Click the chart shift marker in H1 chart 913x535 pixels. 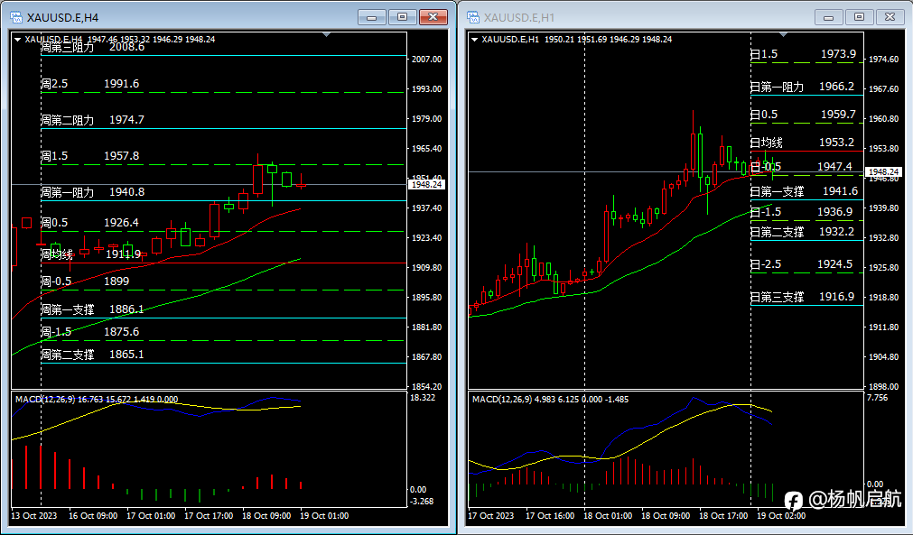784,35
